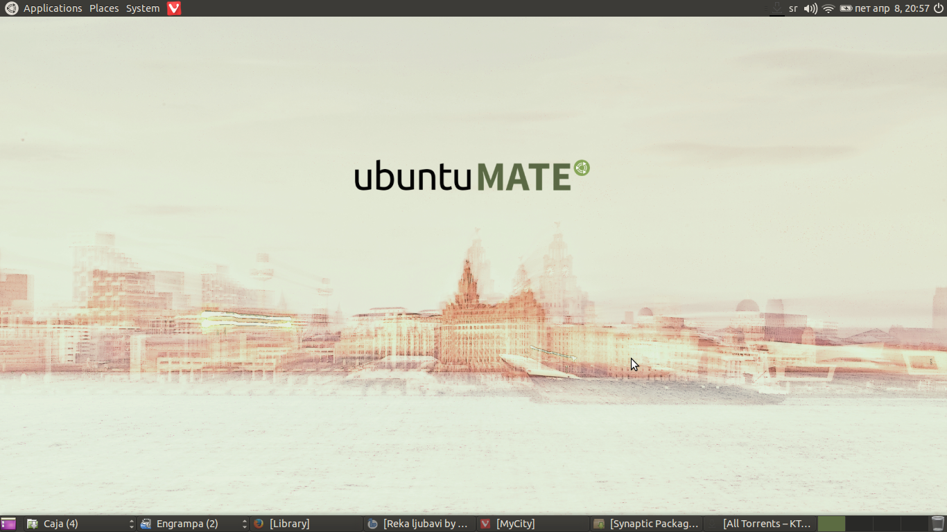Click the Ubuntu MATE logo icon in top panel
This screenshot has height=532, width=947.
point(11,8)
